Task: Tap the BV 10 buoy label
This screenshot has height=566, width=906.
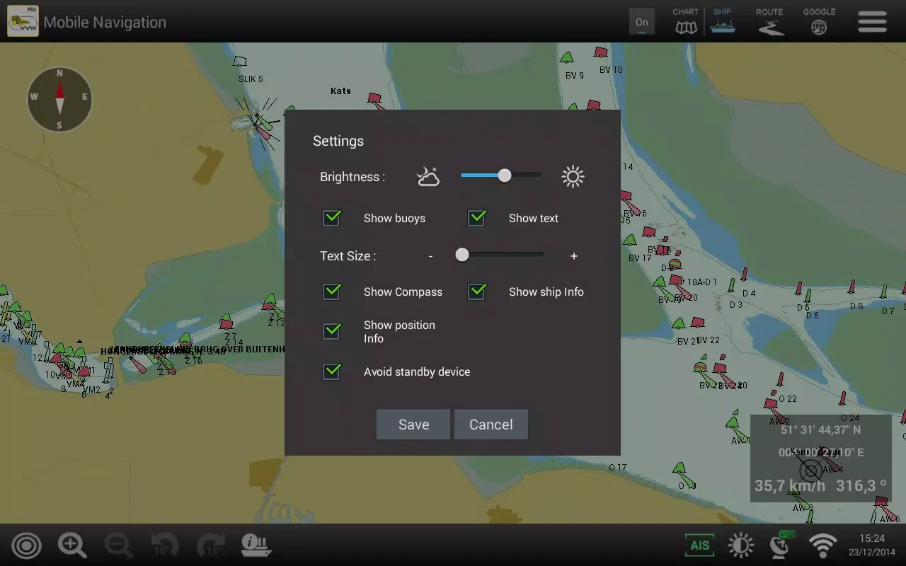Action: pos(611,69)
